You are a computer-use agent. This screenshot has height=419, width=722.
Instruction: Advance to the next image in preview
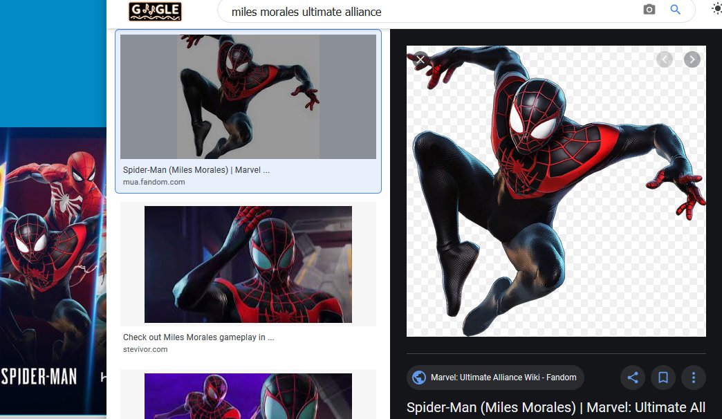click(x=692, y=59)
